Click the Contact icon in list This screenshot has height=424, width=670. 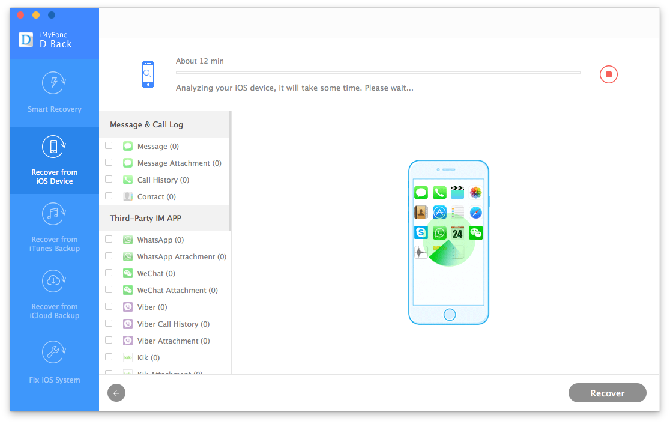point(128,196)
